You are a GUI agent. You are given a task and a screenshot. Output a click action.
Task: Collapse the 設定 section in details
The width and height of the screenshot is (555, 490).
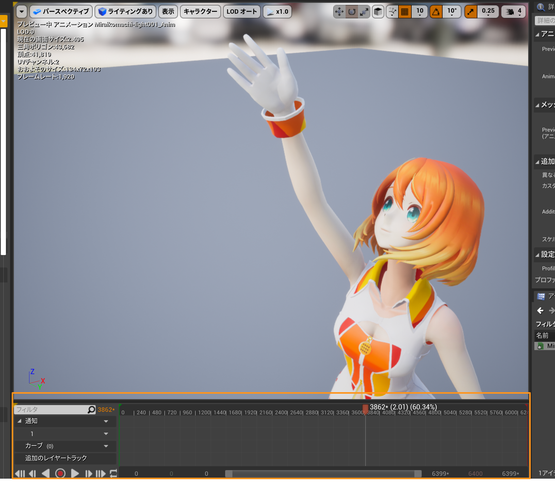537,255
